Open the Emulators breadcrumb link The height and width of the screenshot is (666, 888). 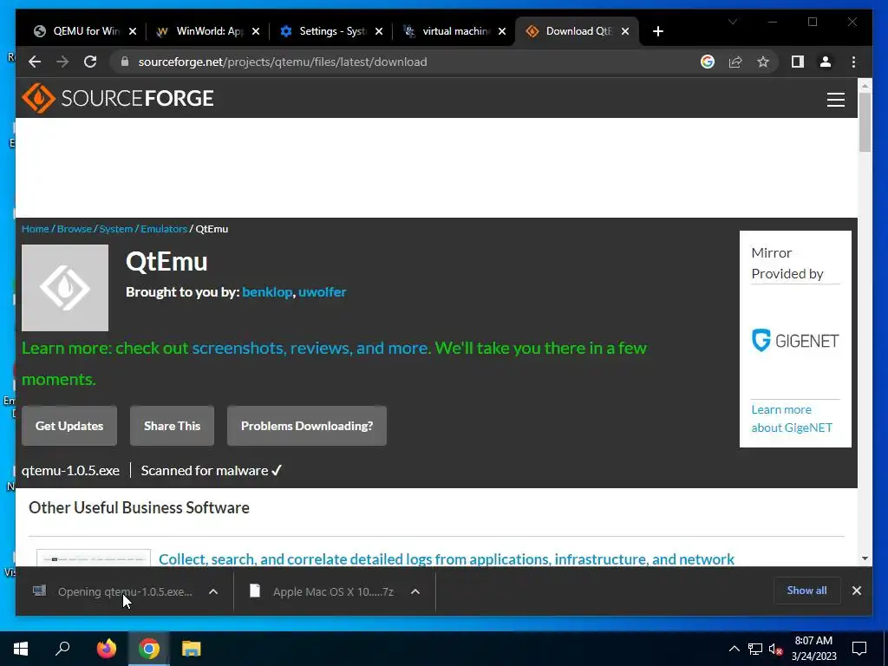(164, 229)
